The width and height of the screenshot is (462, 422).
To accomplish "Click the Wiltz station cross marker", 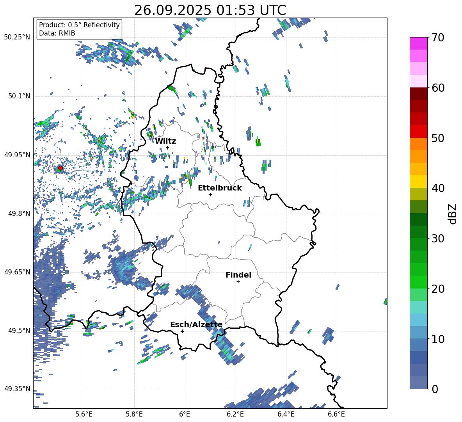I will [168, 148].
